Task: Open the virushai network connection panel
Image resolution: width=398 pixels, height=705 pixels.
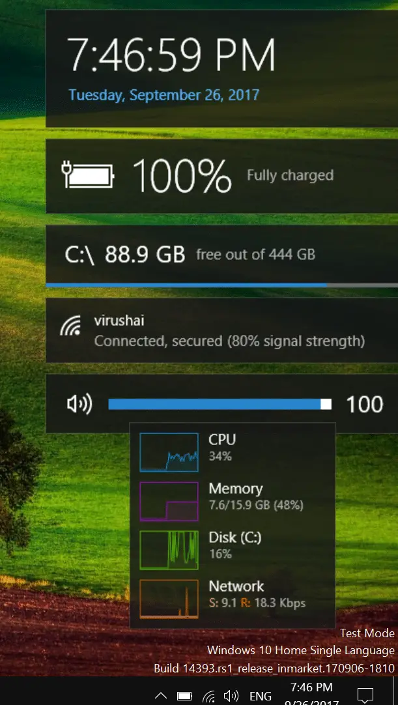Action: tap(221, 330)
